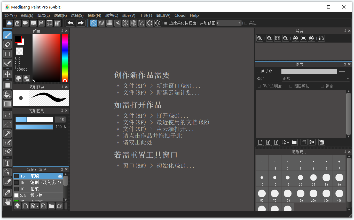Screen dimensions: 354x220
Task: Select the Move tool
Action: pos(7,74)
